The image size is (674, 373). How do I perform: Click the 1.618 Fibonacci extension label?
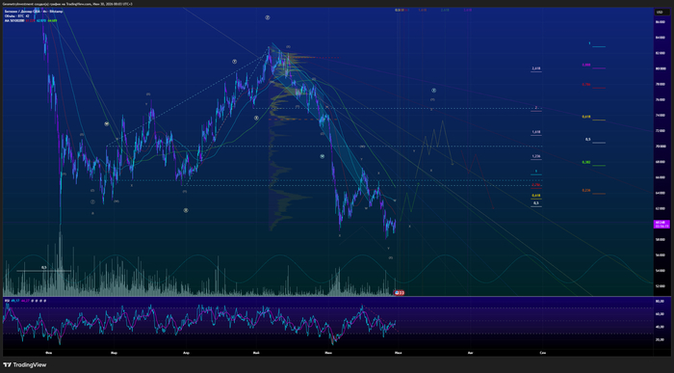tap(536, 132)
